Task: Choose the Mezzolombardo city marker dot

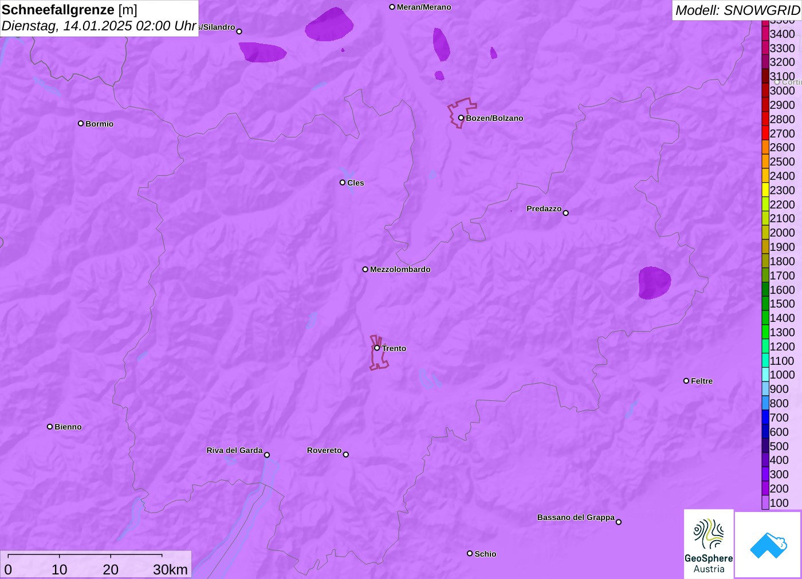Action: click(365, 269)
